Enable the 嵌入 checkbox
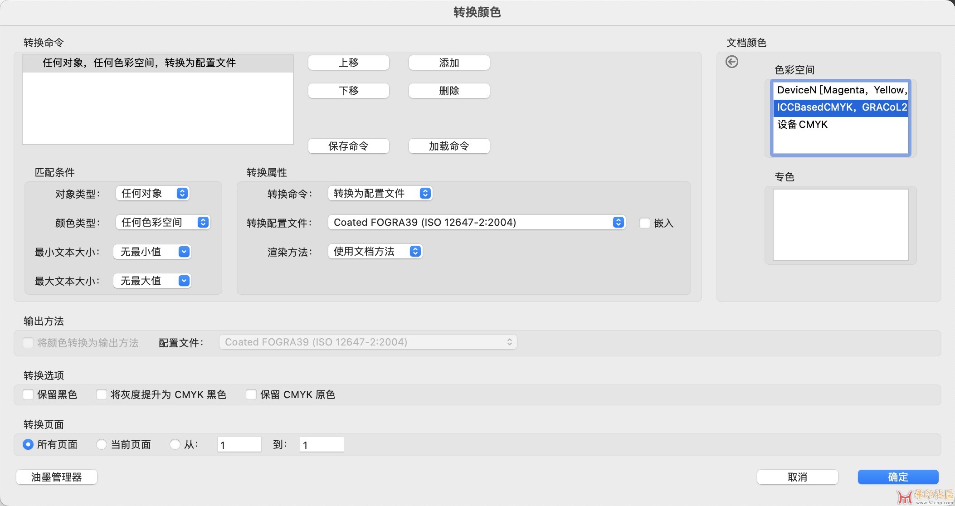 [x=644, y=223]
